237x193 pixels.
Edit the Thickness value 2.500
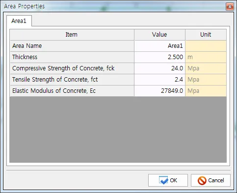pos(159,57)
